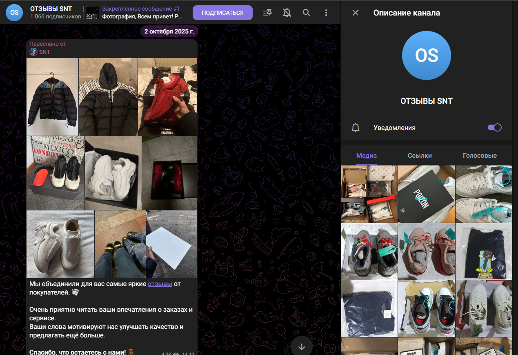The height and width of the screenshot is (355, 518).
Task: Switch to the Голосовые tab
Action: [480, 156]
